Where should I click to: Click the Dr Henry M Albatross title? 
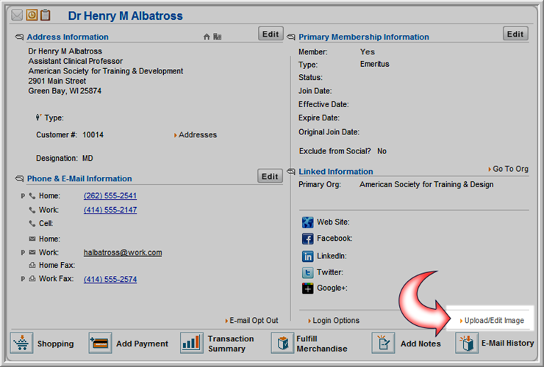tap(125, 15)
